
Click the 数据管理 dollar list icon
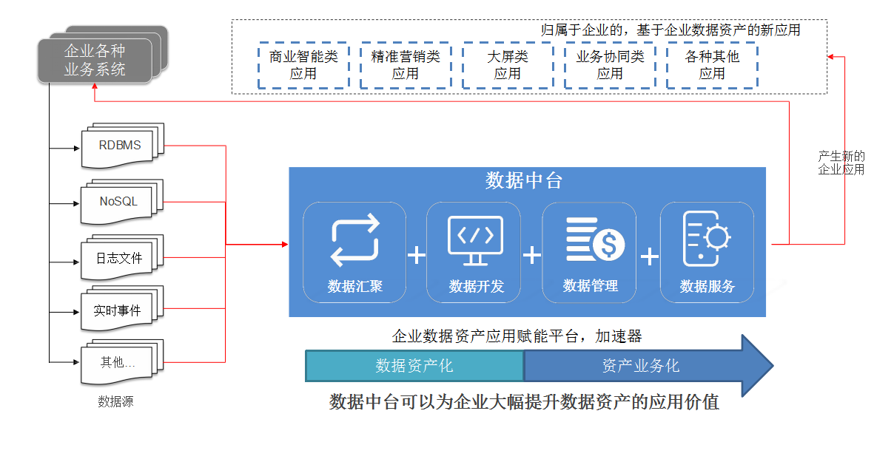click(595, 239)
